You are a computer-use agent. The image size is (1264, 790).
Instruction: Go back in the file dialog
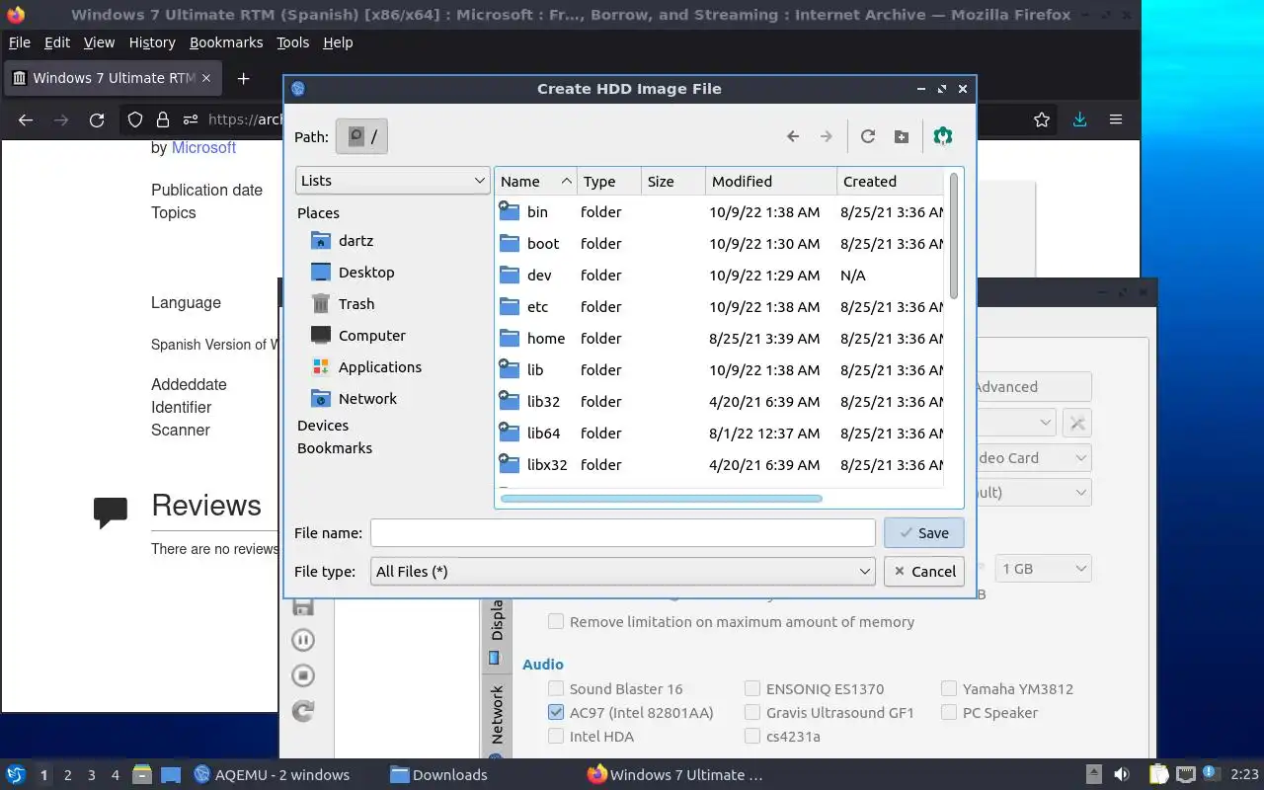click(793, 136)
